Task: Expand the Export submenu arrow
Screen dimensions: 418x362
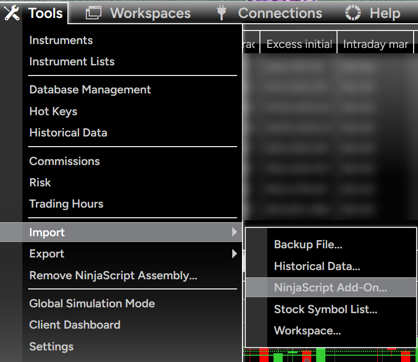Action: point(234,254)
